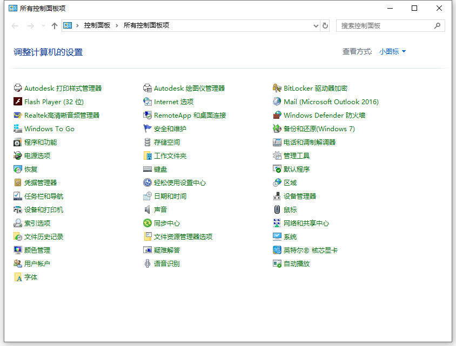Image resolution: width=456 pixels, height=346 pixels.
Task: Select the 控制面板 breadcrumb item
Action: click(x=97, y=25)
